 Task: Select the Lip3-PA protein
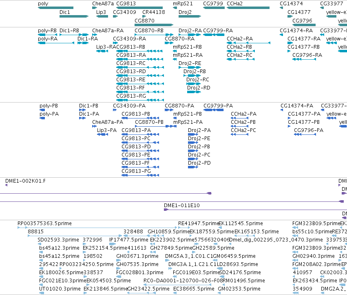[102, 134]
